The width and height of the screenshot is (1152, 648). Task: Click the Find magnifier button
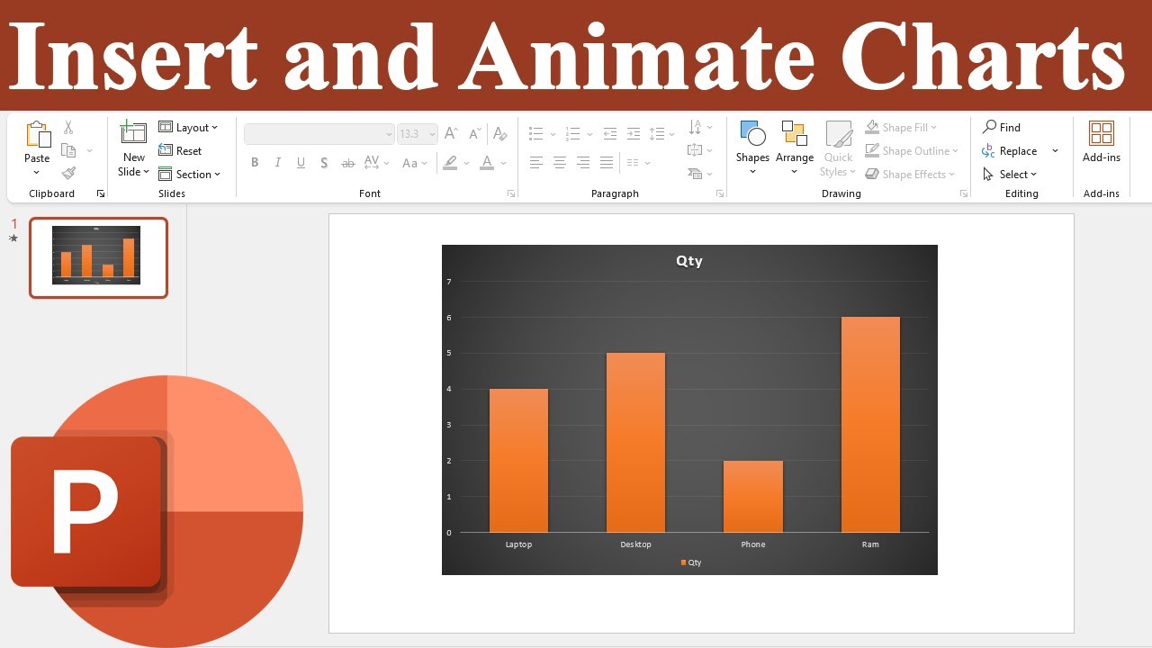(1002, 127)
